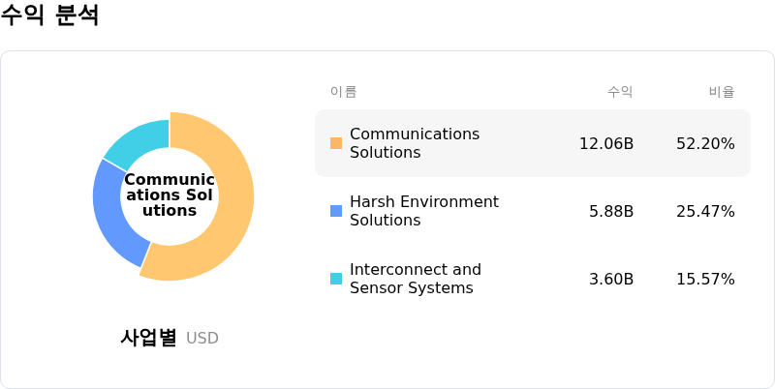Click the 사업별 label under the chart
The width and height of the screenshot is (775, 389).
(148, 338)
